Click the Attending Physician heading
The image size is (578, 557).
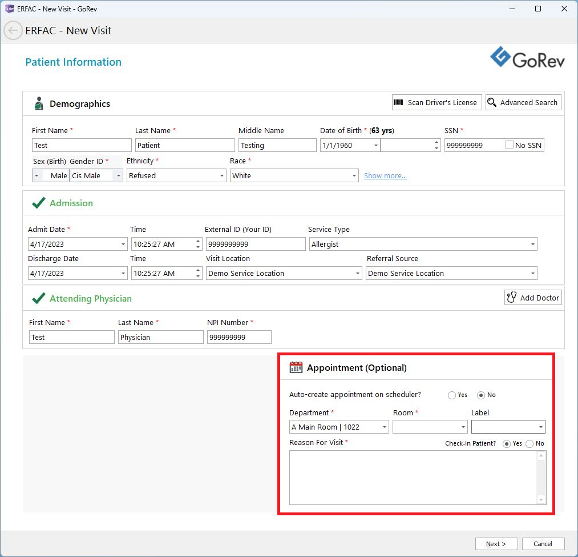click(x=91, y=298)
